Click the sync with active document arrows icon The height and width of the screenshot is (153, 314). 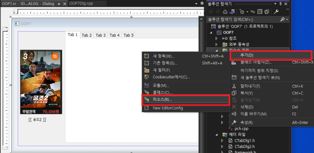[253, 12]
